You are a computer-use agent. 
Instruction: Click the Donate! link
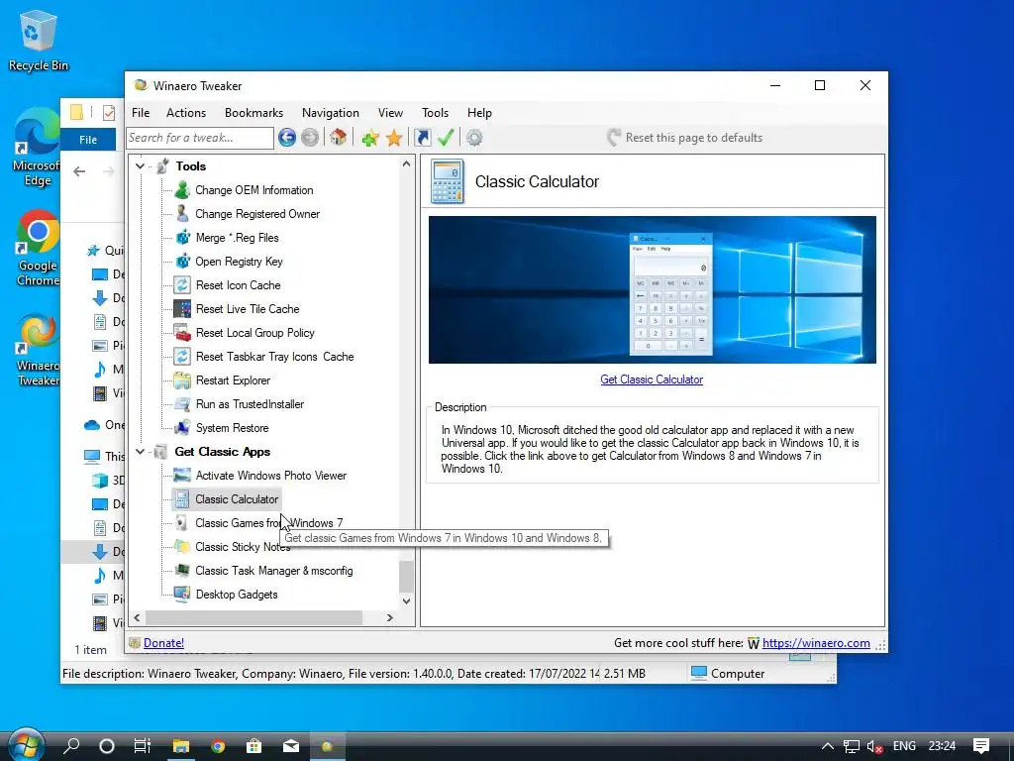(x=163, y=642)
